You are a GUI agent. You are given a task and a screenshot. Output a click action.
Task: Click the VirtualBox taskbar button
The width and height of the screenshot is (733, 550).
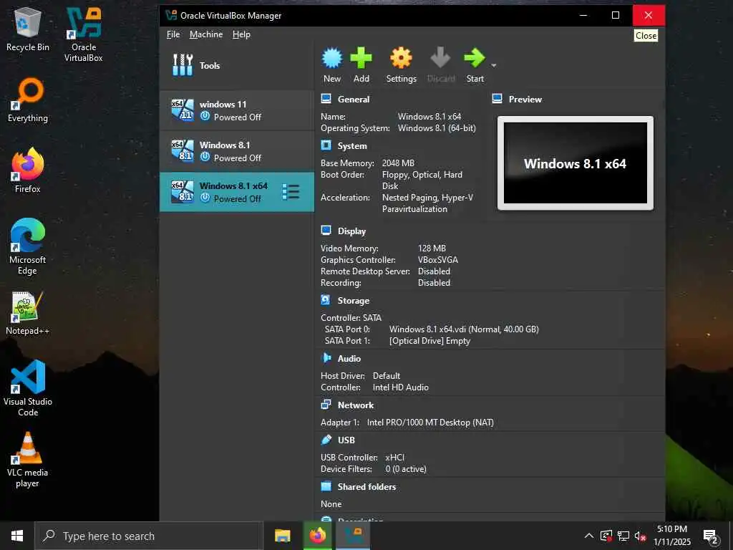click(353, 536)
